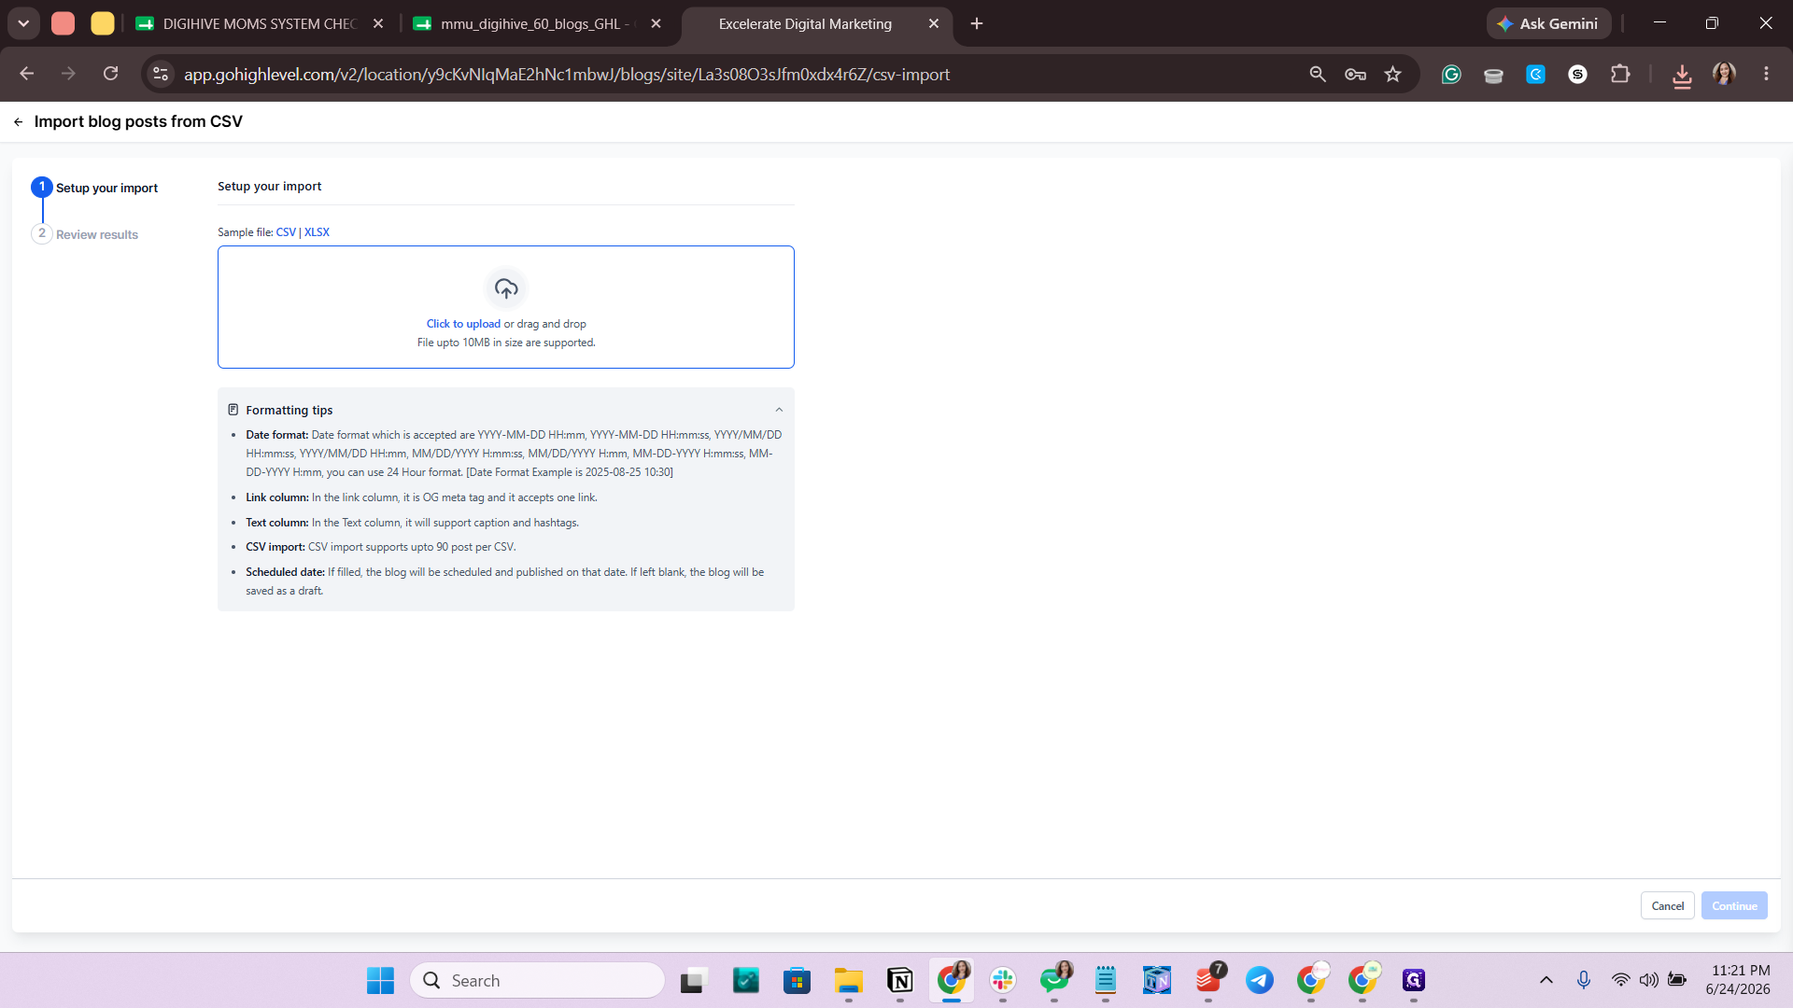Select the Excelerate Digital Marketing tab
This screenshot has width=1793, height=1008.
tap(805, 24)
